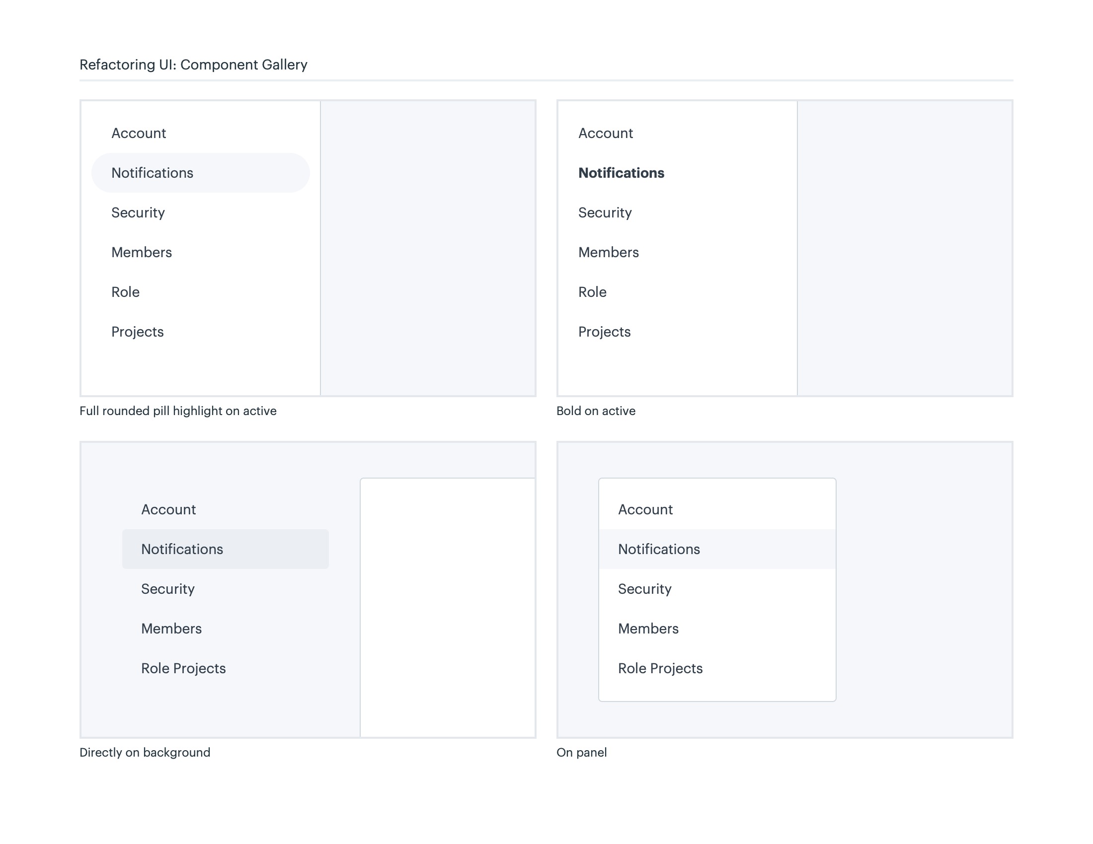Screen dimensions: 1093x844
Task: Choose Role Projects in the directly-on-background menu
Action: coord(184,668)
